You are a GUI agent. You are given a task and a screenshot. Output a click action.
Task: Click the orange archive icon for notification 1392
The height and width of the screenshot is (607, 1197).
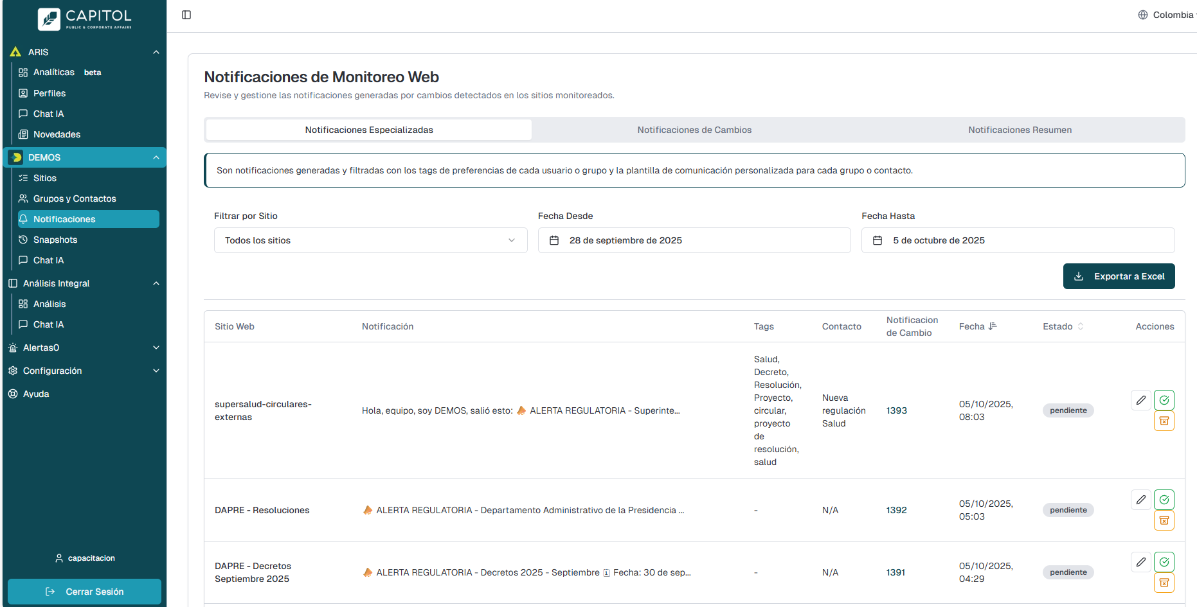click(1164, 520)
